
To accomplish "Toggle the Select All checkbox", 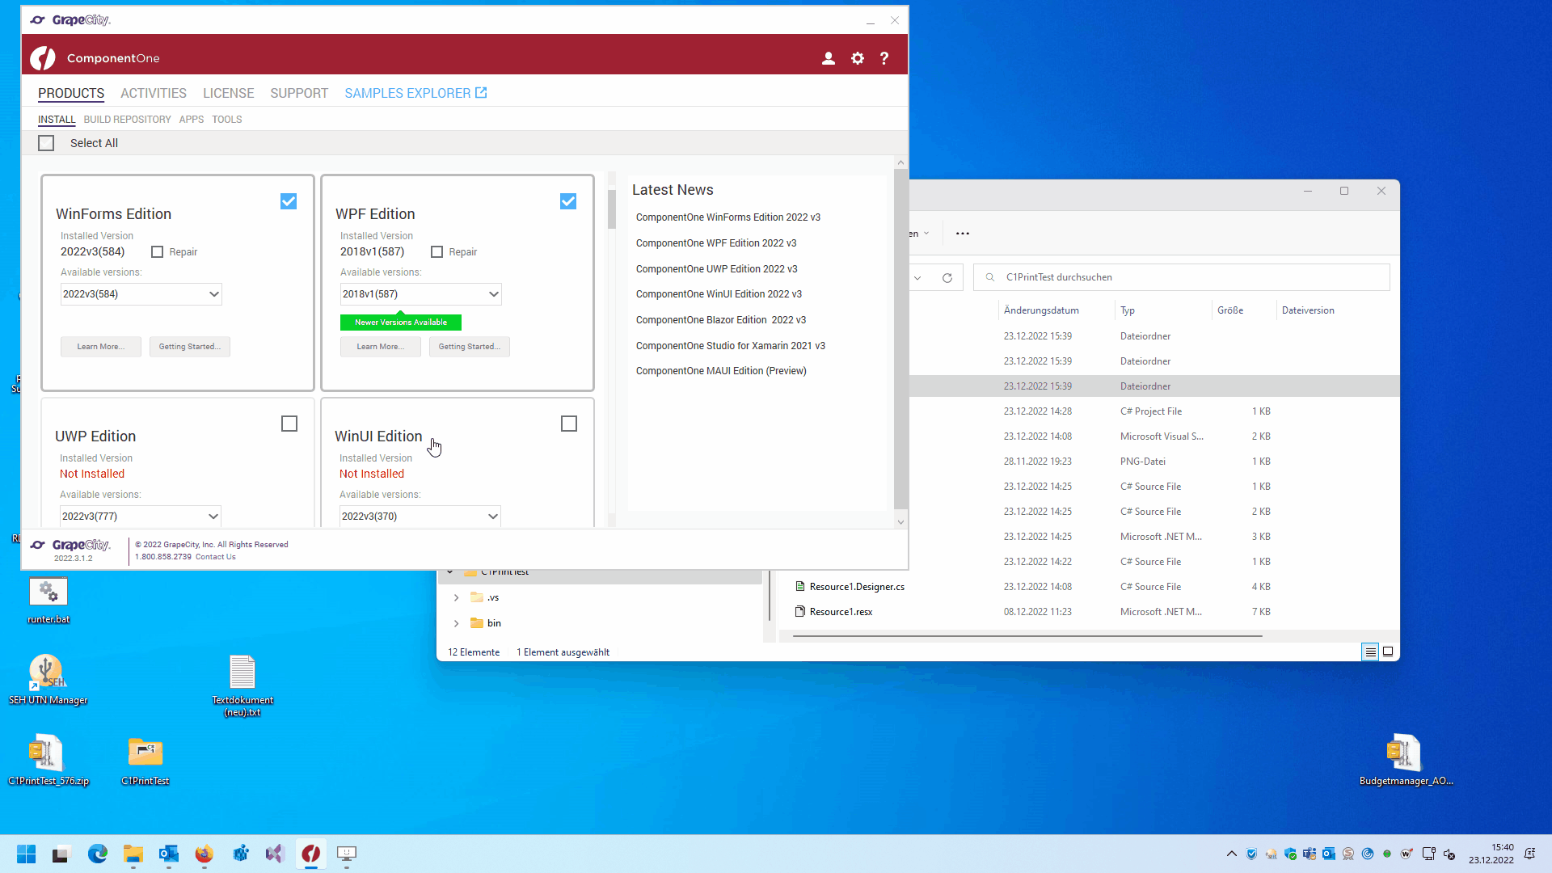I will [x=46, y=143].
